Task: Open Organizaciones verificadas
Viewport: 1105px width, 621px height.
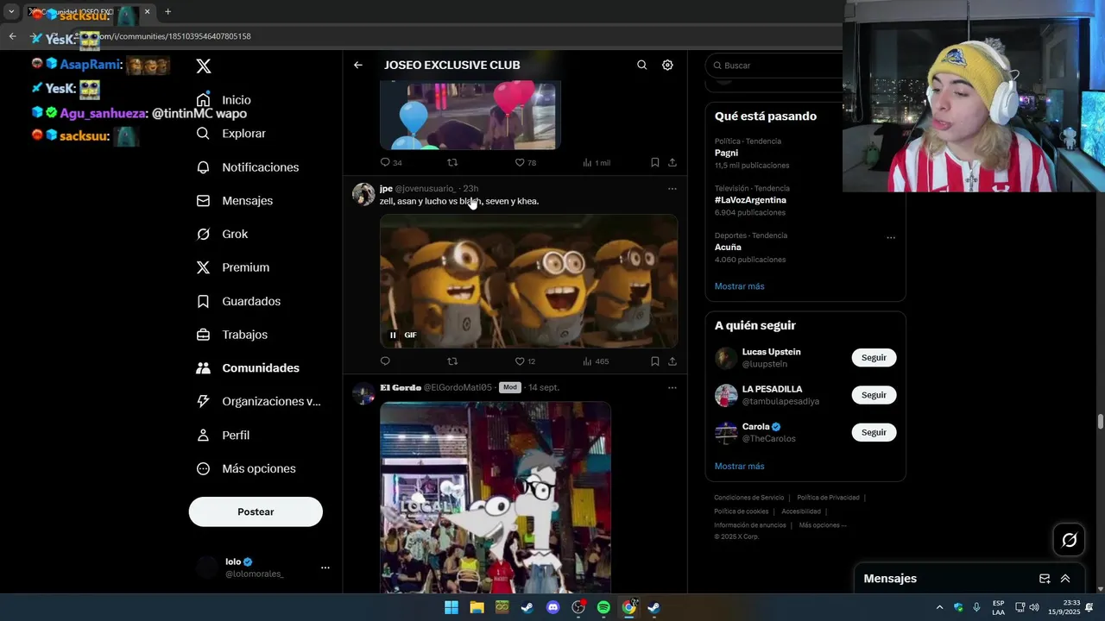Action: [x=258, y=402]
